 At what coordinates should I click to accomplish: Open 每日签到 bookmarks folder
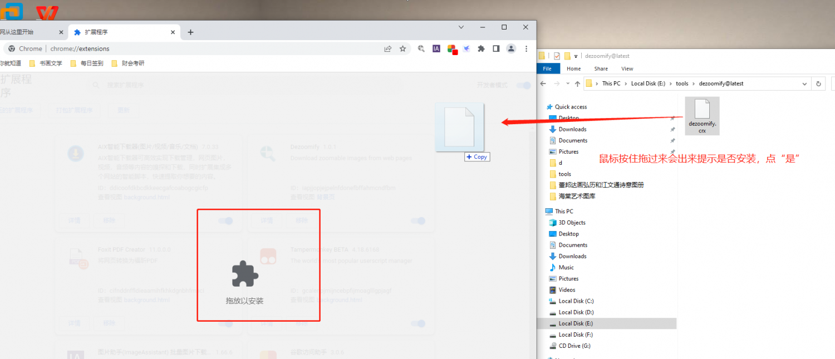86,63
